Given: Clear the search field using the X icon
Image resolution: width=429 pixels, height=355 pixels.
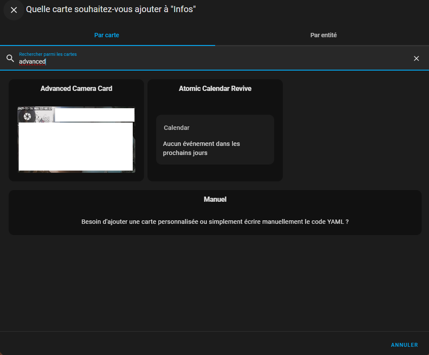Looking at the screenshot, I should (x=416, y=58).
